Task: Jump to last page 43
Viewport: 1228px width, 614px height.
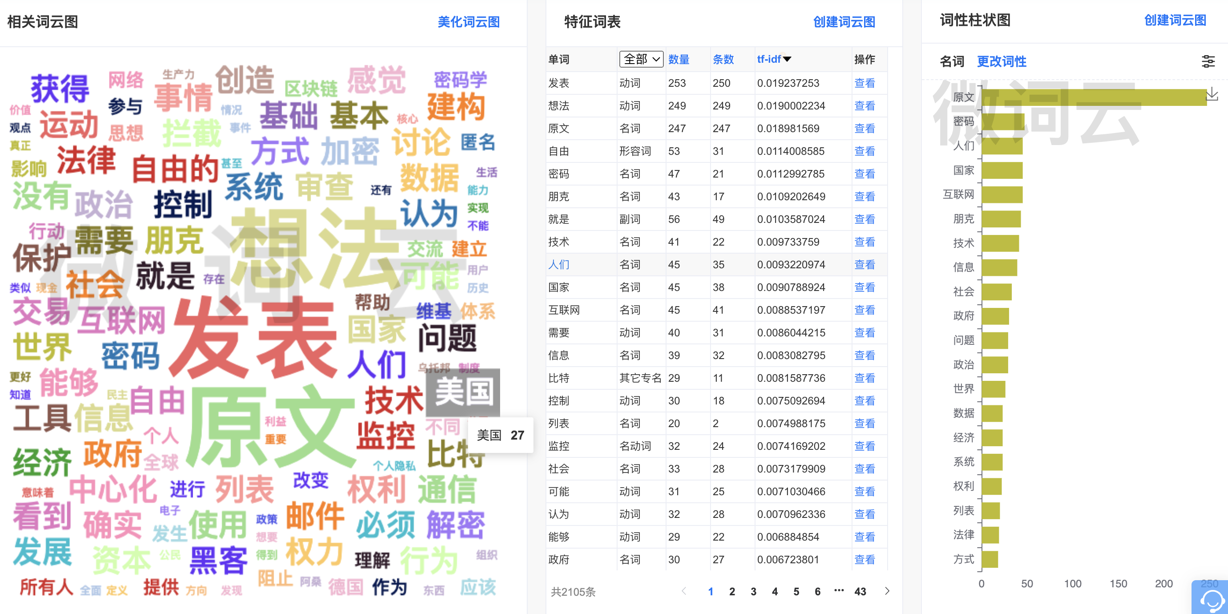Action: pyautogui.click(x=860, y=592)
